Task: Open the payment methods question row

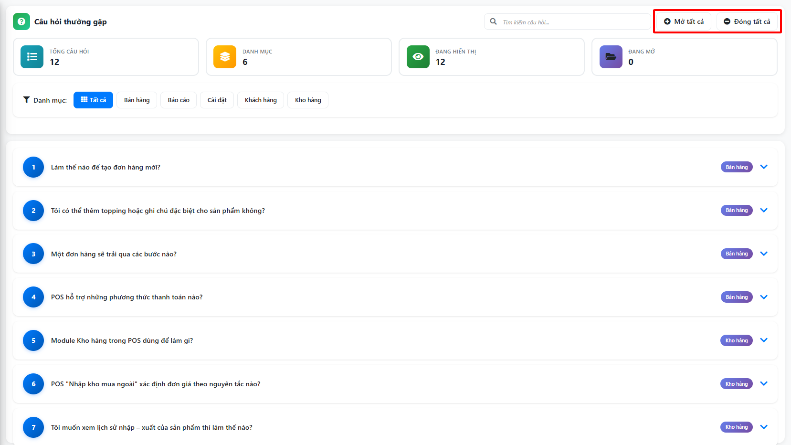Action: coord(127,297)
